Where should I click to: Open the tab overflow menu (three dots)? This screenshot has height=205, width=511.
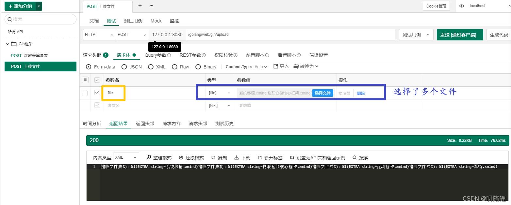151,6
